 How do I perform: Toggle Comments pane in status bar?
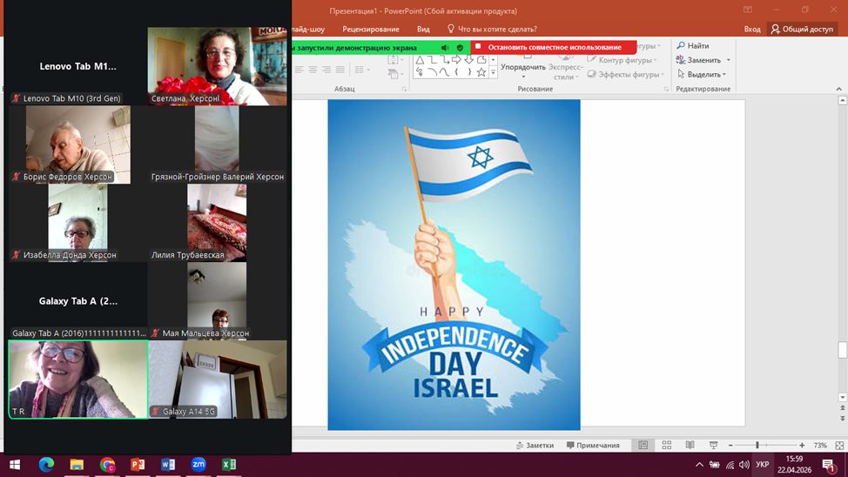pyautogui.click(x=591, y=446)
